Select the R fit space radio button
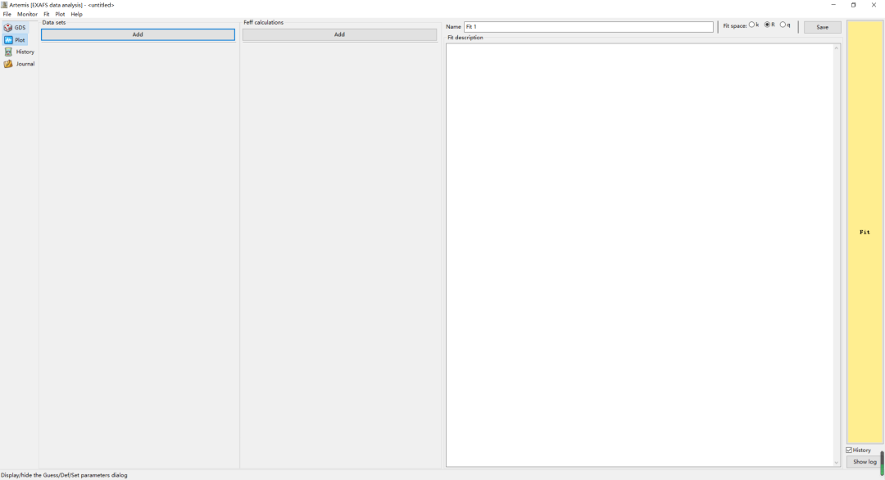The width and height of the screenshot is (885, 480). [x=768, y=25]
